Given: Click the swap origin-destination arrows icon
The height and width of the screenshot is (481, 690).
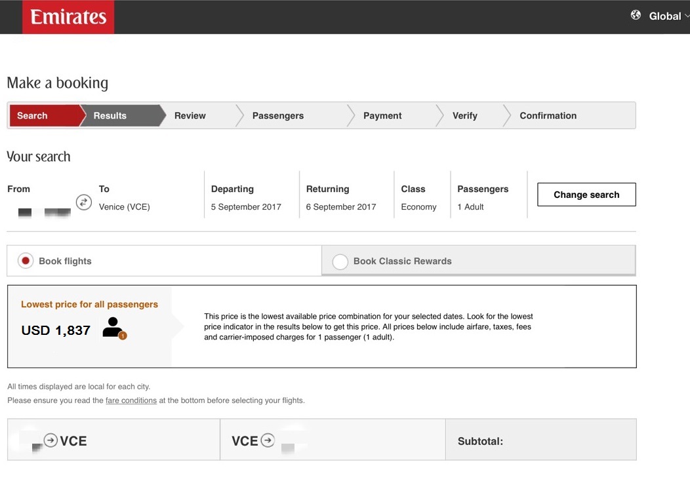Looking at the screenshot, I should 84,202.
